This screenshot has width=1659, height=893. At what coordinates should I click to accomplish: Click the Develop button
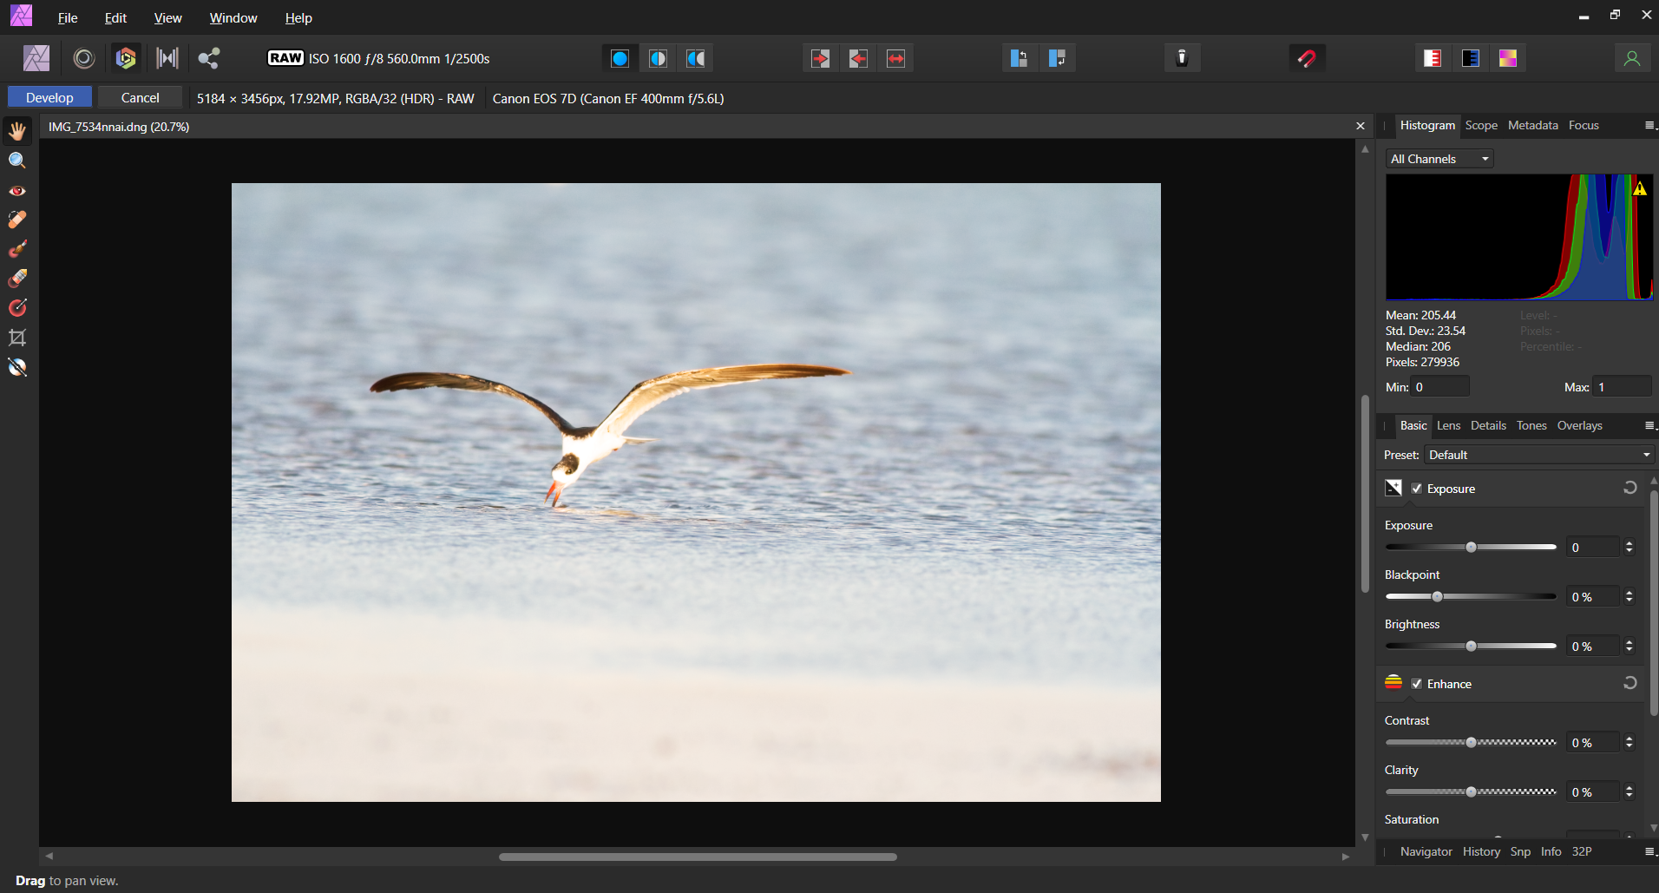click(49, 97)
